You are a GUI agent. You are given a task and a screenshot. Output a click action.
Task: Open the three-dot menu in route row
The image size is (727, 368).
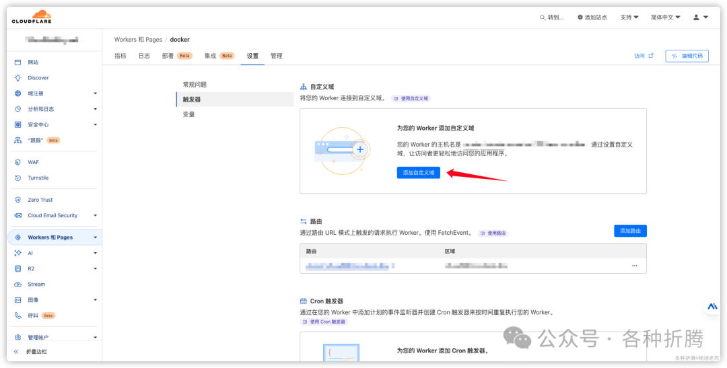(x=634, y=266)
